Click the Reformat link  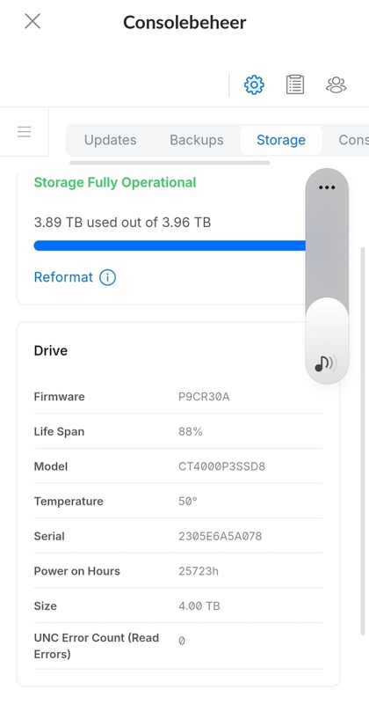tap(63, 277)
